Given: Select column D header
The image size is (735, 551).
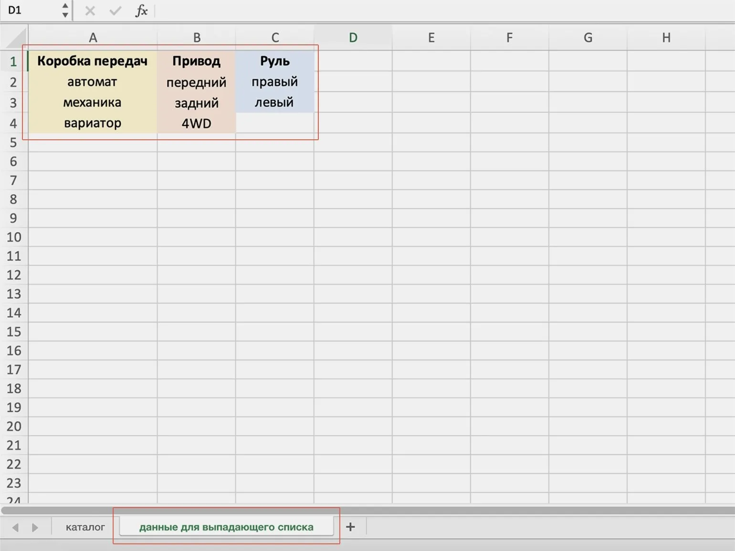Looking at the screenshot, I should 353,38.
